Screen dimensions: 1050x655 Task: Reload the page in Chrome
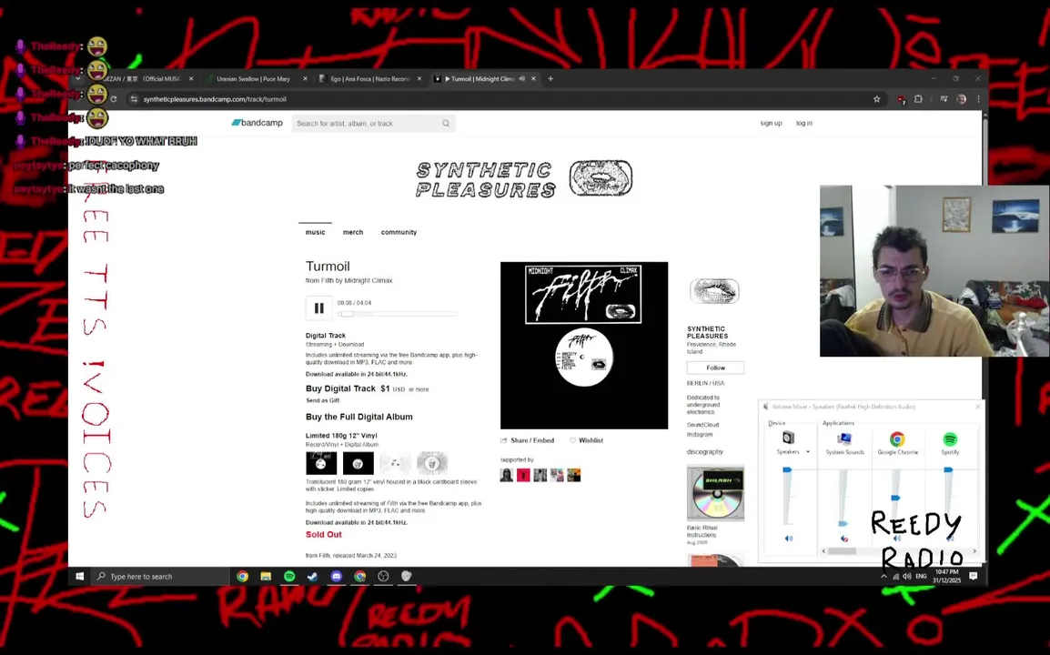(x=114, y=99)
